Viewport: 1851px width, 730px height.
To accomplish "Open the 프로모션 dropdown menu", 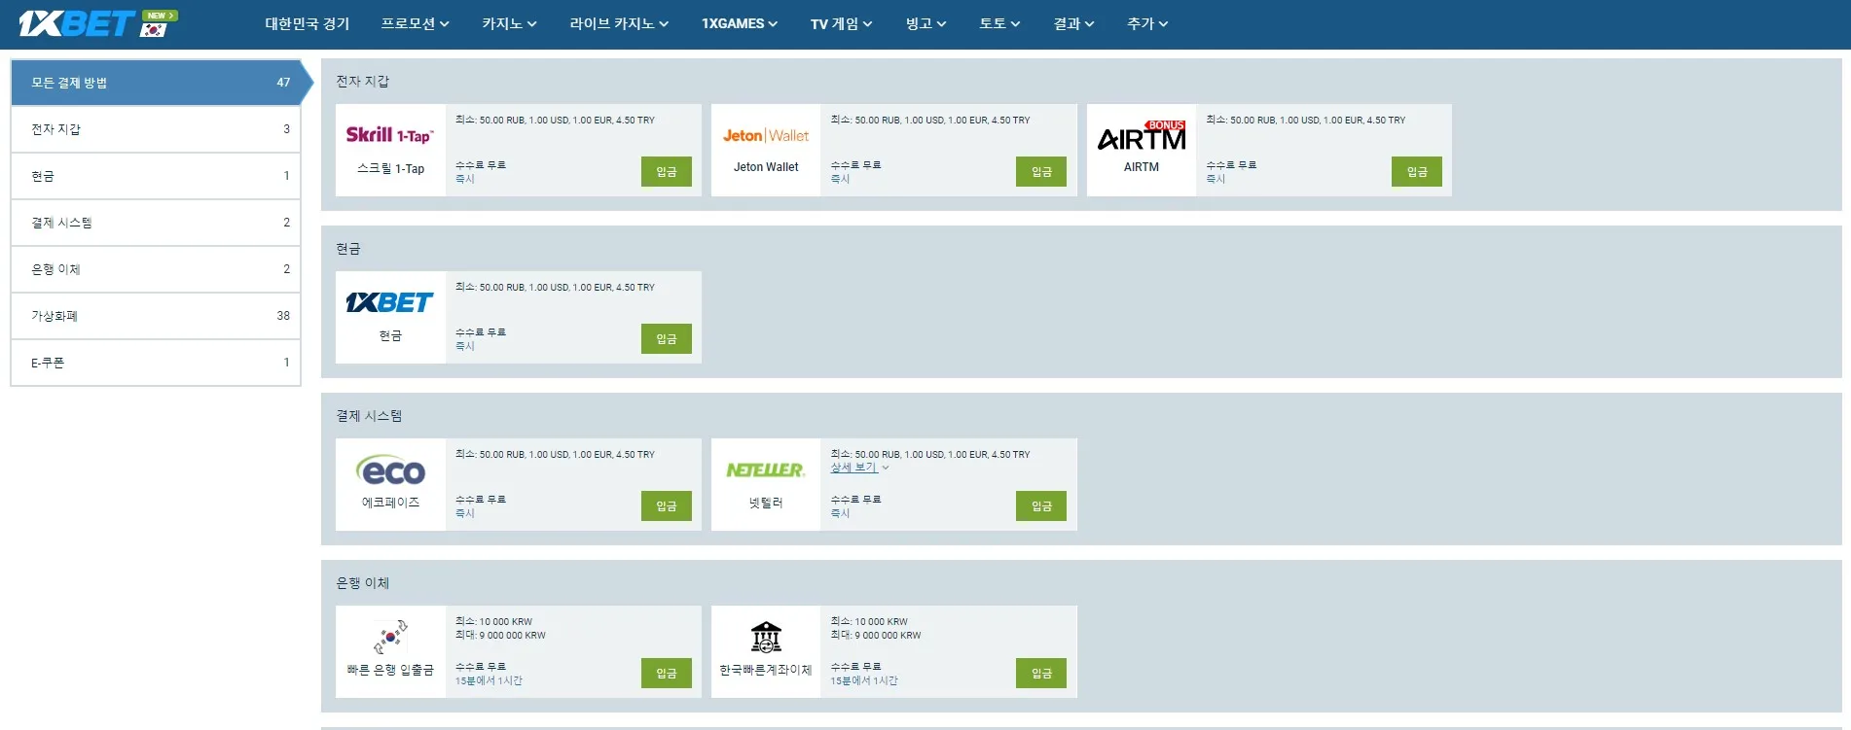I will pyautogui.click(x=415, y=23).
